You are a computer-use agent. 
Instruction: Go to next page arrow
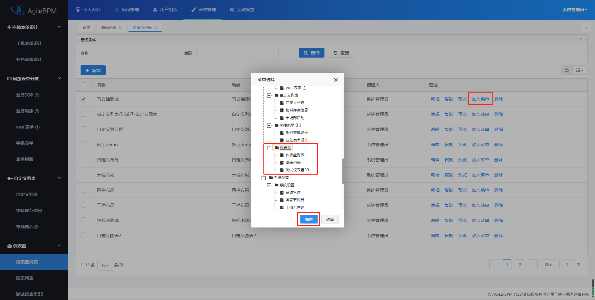point(533,265)
